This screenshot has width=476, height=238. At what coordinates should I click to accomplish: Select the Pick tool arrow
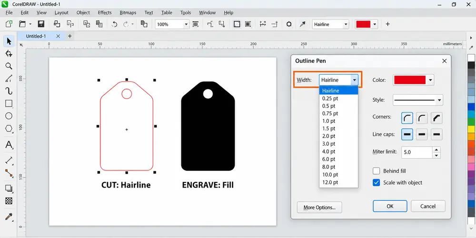click(9, 41)
